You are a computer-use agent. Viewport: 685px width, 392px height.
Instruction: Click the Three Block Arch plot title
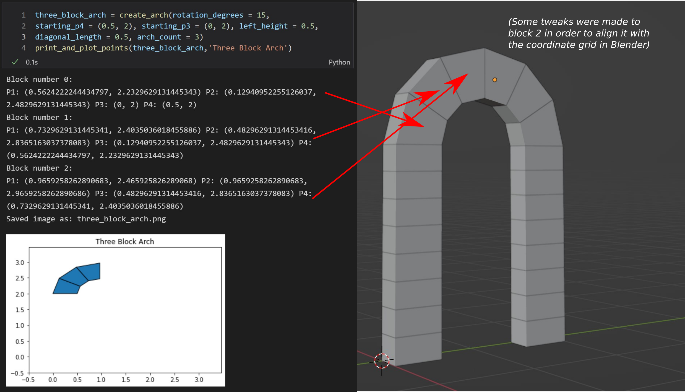coord(125,242)
